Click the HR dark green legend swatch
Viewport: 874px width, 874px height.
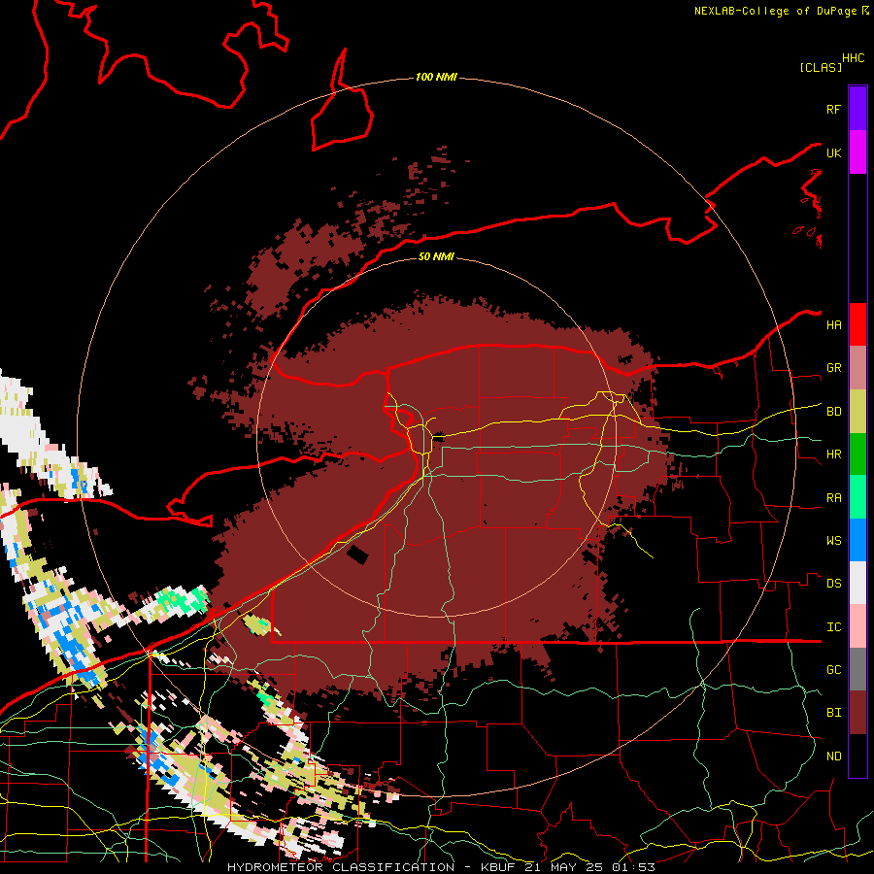coord(857,454)
